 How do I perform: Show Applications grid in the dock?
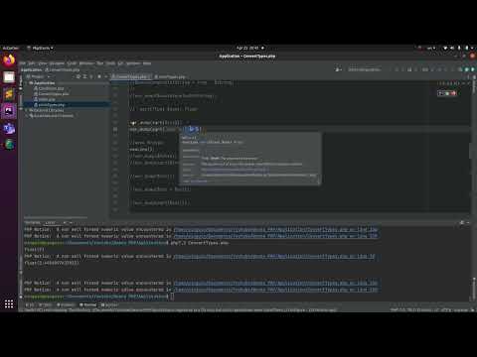(9, 304)
